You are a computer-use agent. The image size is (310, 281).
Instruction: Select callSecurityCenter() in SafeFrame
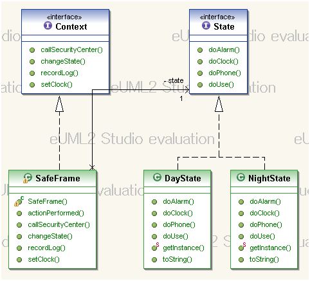point(59,224)
